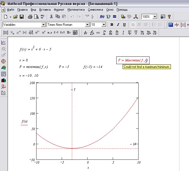
Task: Align text right
Action: (x=146, y=25)
